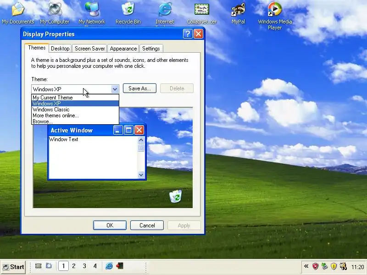Click the 11:20 taskbar clock

357,267
